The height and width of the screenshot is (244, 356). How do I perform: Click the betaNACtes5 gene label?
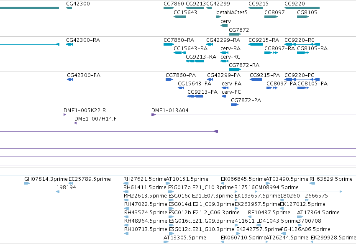point(232,12)
